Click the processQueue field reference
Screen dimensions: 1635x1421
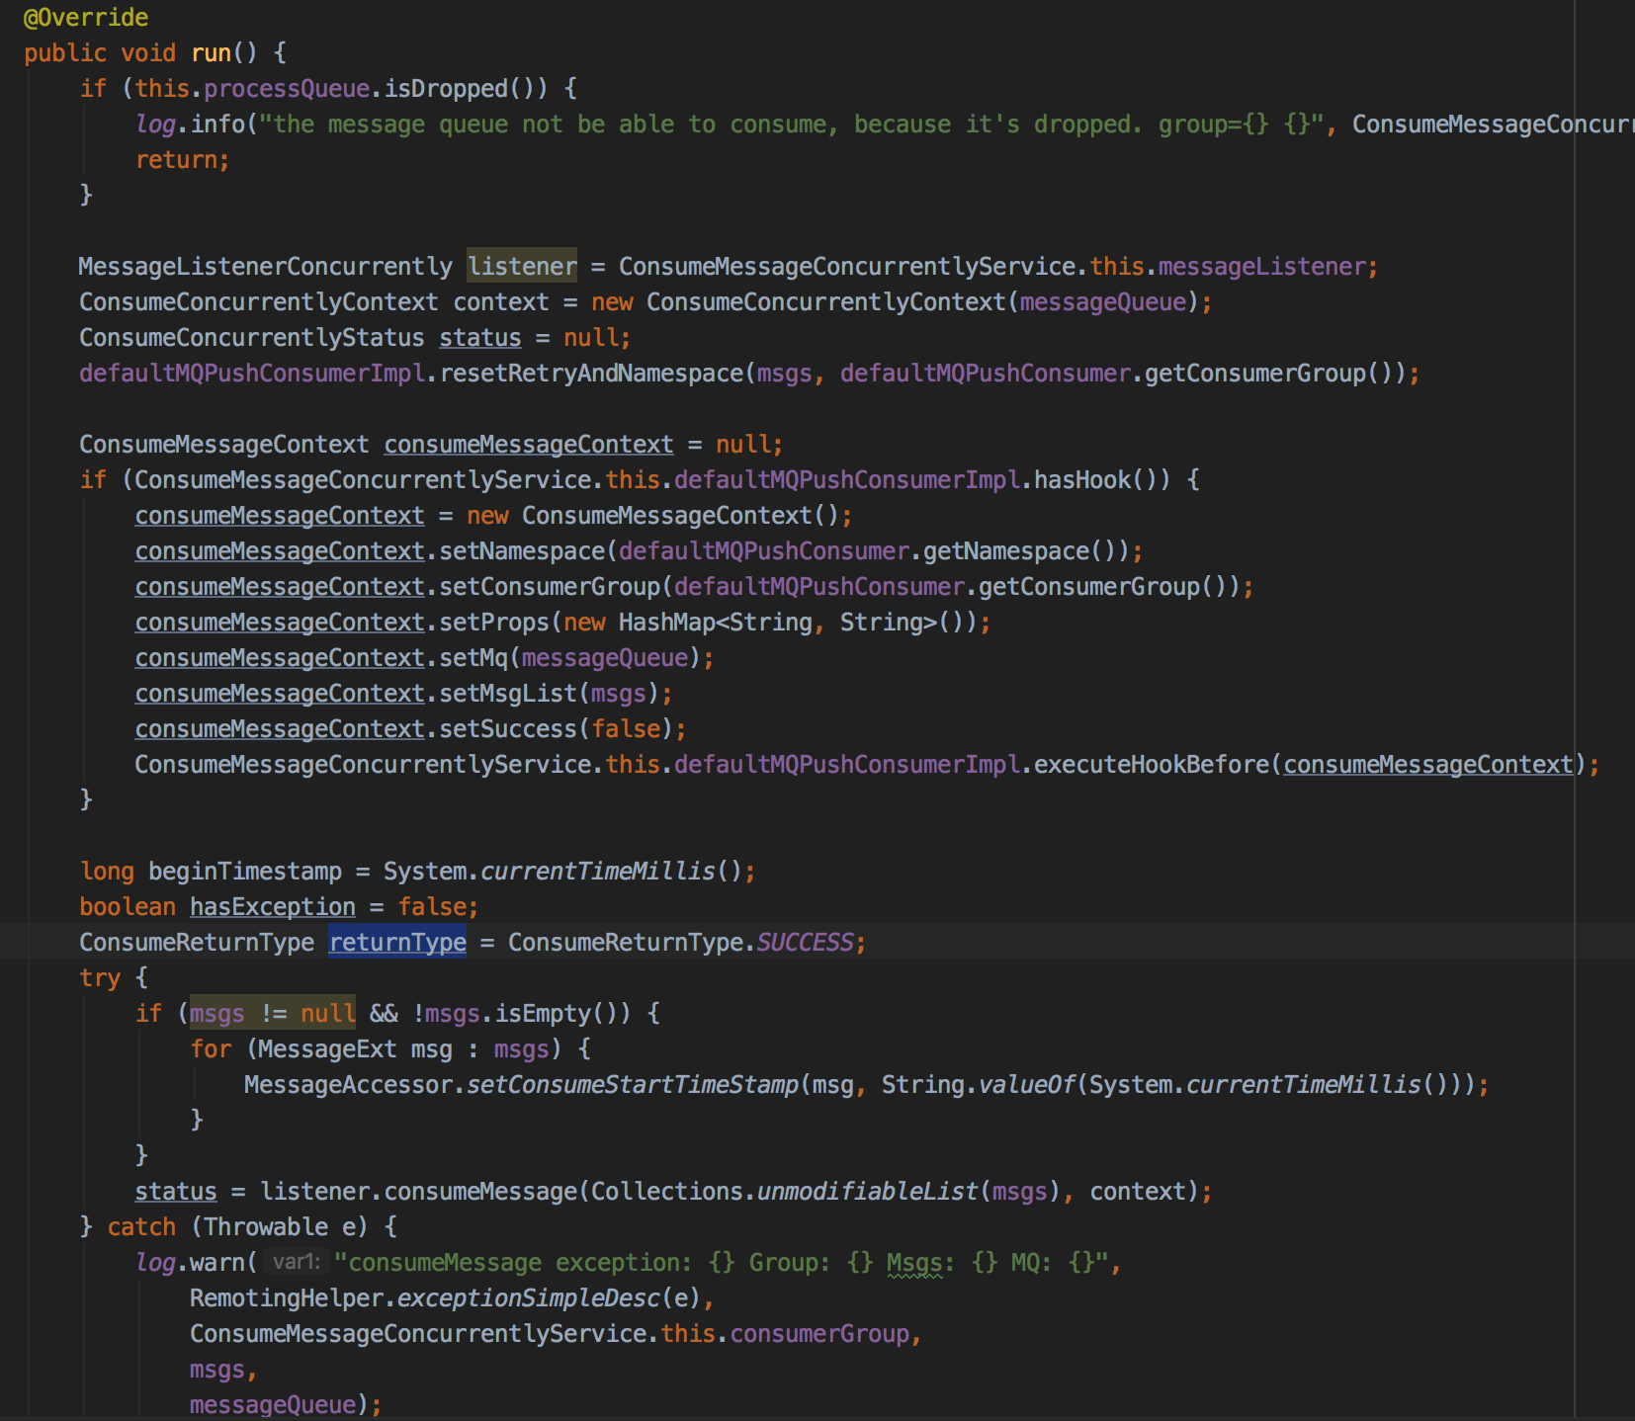[x=287, y=89]
